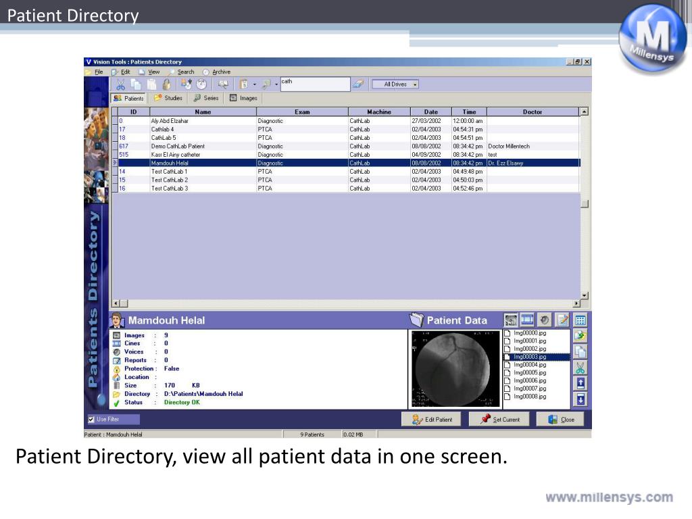Click the table's vertical scrollbar down arrow
Viewport: 692px width, 519px height.
pos(585,295)
